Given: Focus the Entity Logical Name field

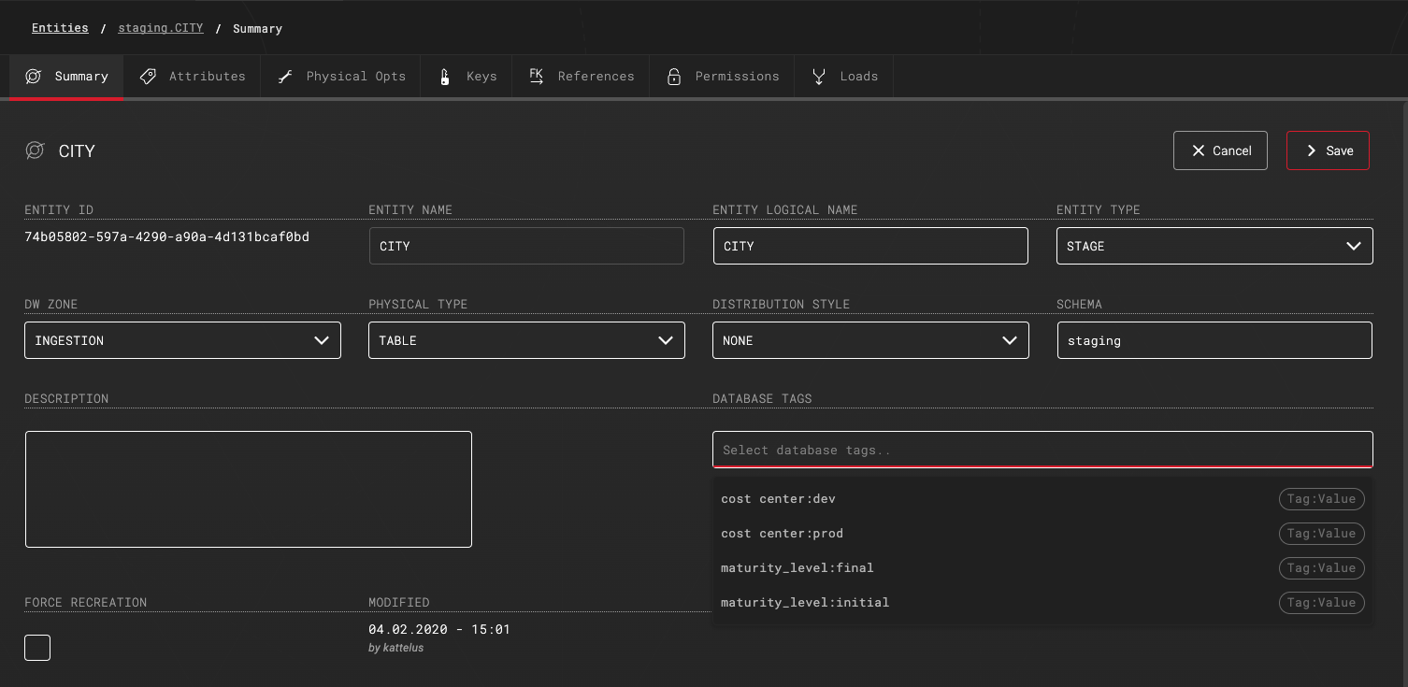Looking at the screenshot, I should pyautogui.click(x=869, y=247).
